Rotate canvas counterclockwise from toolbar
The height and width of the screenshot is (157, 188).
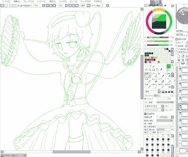pyautogui.click(x=70, y=5)
